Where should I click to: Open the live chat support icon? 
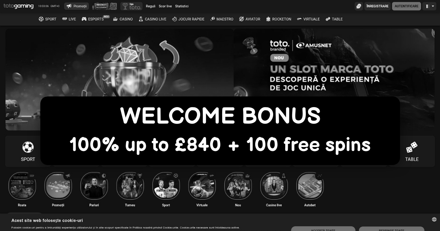point(359,6)
